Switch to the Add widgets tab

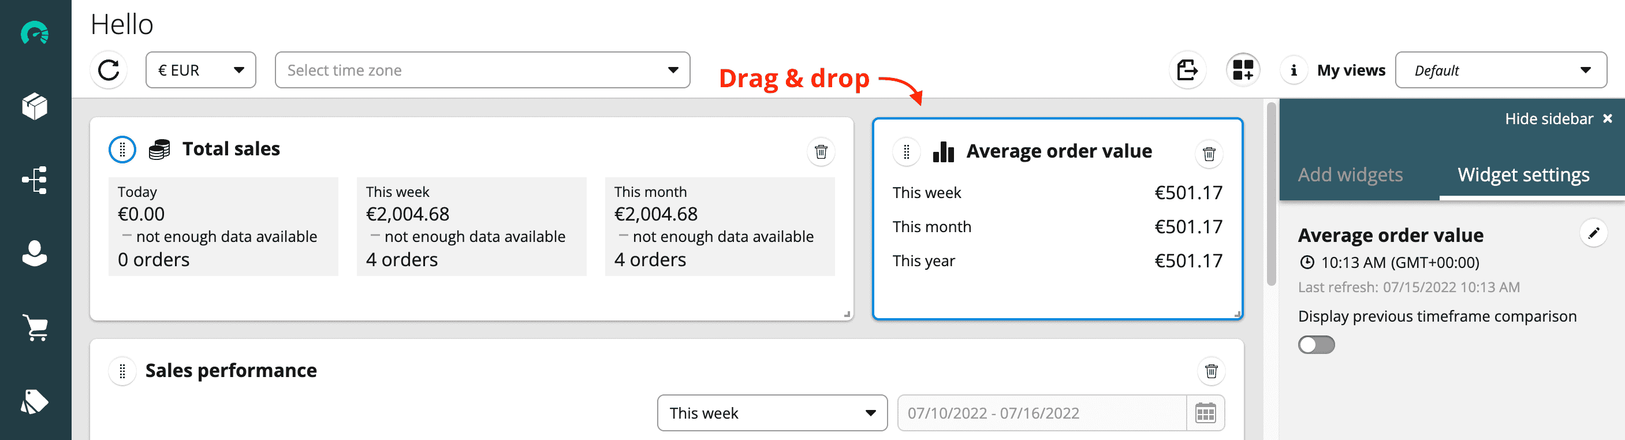[x=1350, y=174]
